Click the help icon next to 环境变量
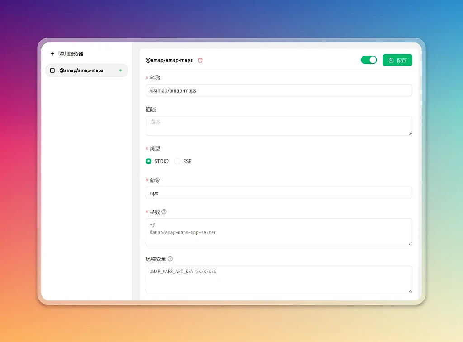The height and width of the screenshot is (342, 463). (170, 259)
